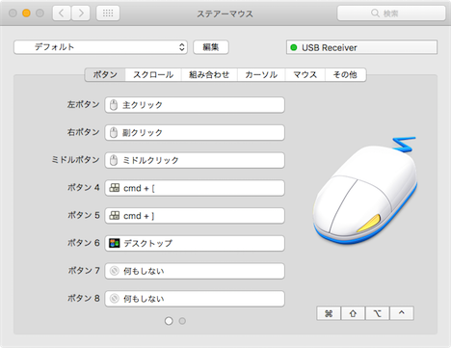The width and height of the screenshot is (451, 348).
Task: Open 右ボタン action dropdown 副クリック
Action: pyautogui.click(x=195, y=133)
